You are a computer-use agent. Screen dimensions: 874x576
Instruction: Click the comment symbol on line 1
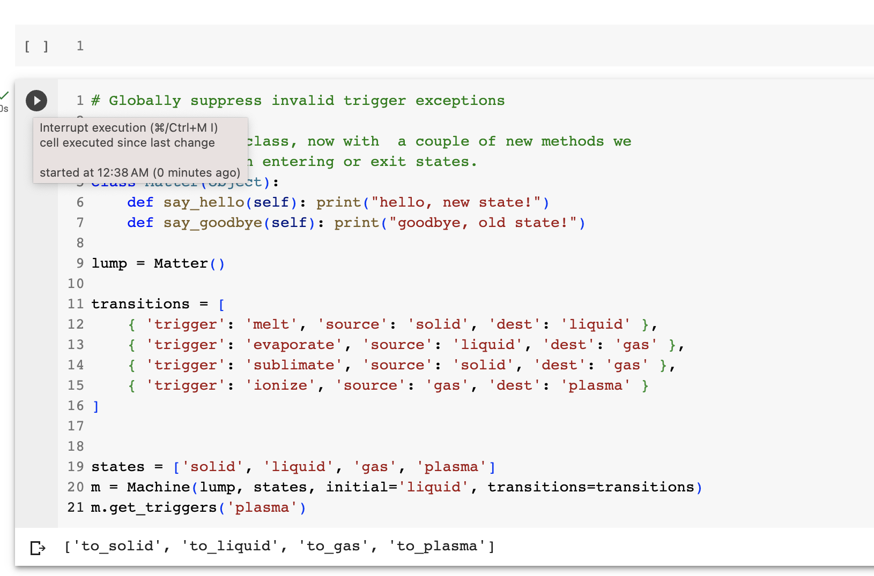tap(95, 100)
